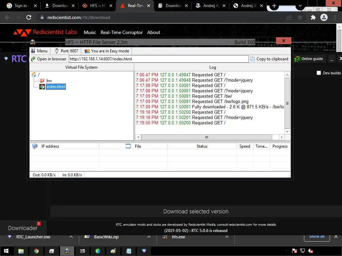Go back in Chrome
Image resolution: width=342 pixels, height=256 pixels.
tap(7, 17)
